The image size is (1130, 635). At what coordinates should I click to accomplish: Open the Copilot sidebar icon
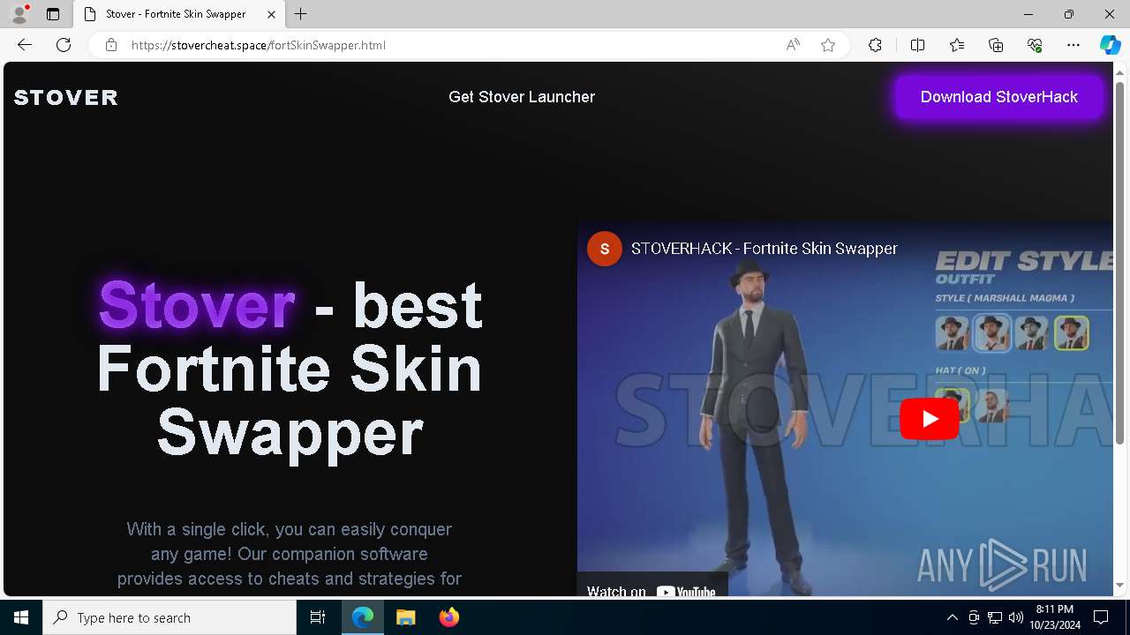(1110, 45)
